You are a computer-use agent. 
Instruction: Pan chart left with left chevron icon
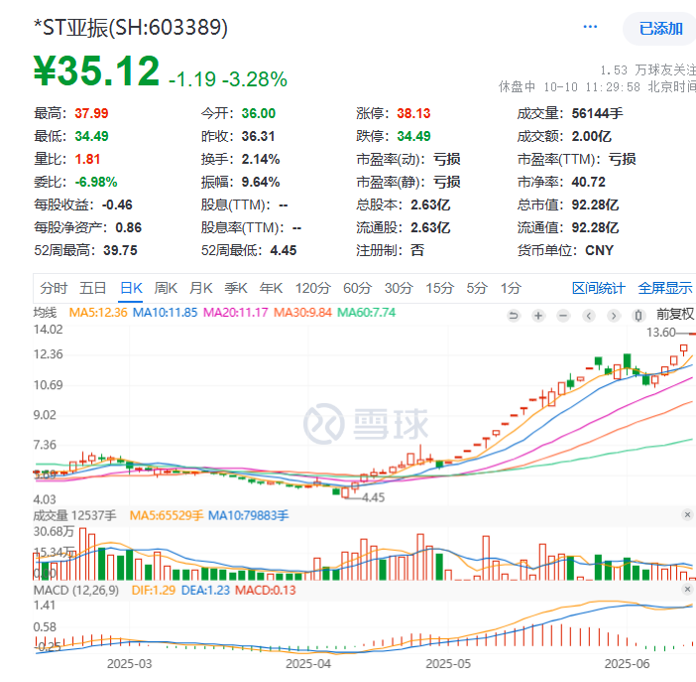[589, 316]
